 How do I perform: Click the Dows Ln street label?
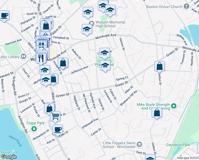click(x=24, y=95)
